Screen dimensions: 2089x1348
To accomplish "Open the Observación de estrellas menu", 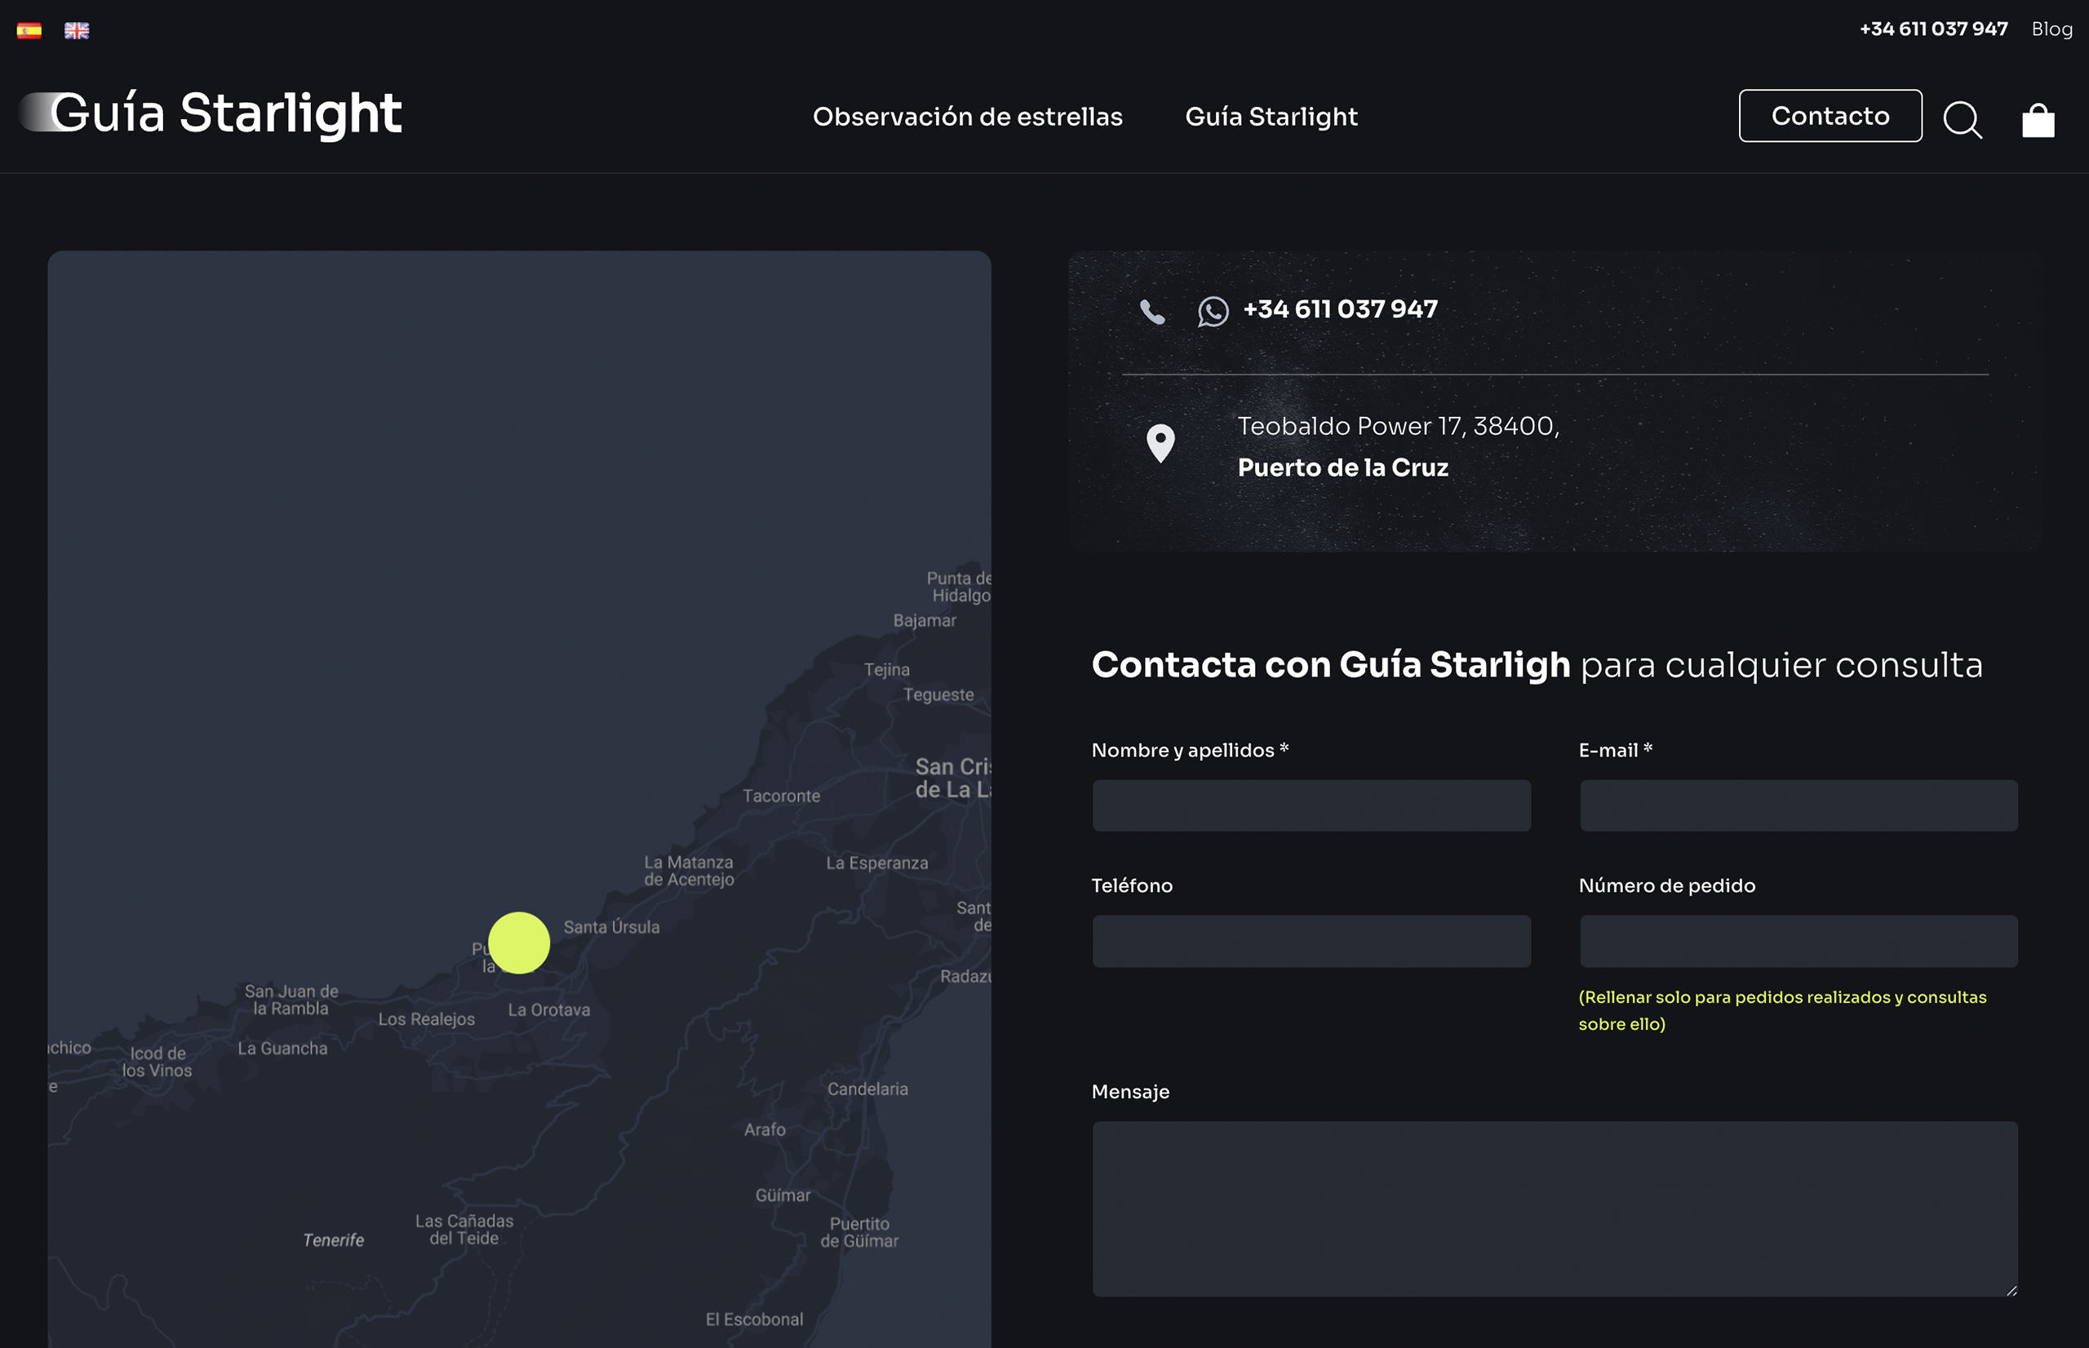I will 967,117.
